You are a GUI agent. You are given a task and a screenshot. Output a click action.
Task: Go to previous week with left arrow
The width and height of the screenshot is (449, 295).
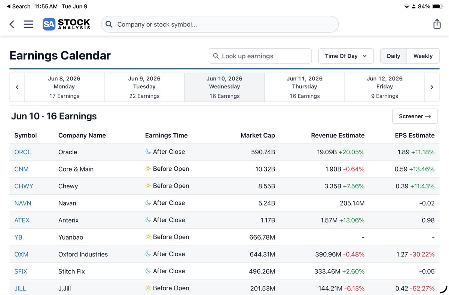point(17,87)
